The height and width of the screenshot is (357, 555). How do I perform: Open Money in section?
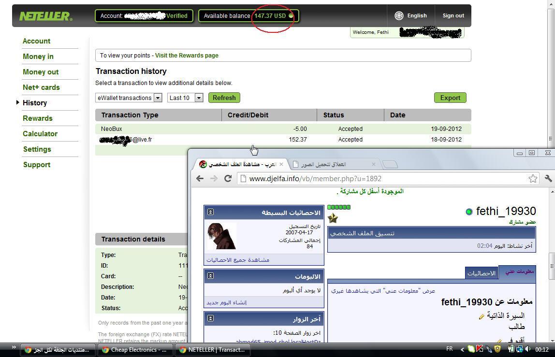[38, 57]
